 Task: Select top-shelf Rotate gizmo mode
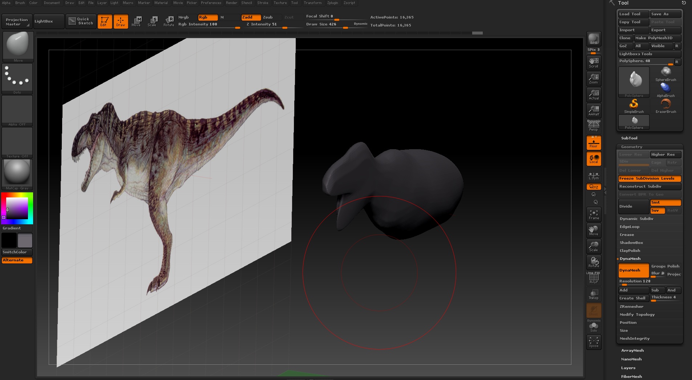tap(169, 21)
